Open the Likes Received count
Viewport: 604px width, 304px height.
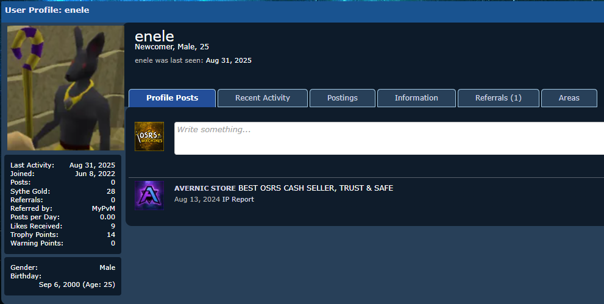point(113,226)
